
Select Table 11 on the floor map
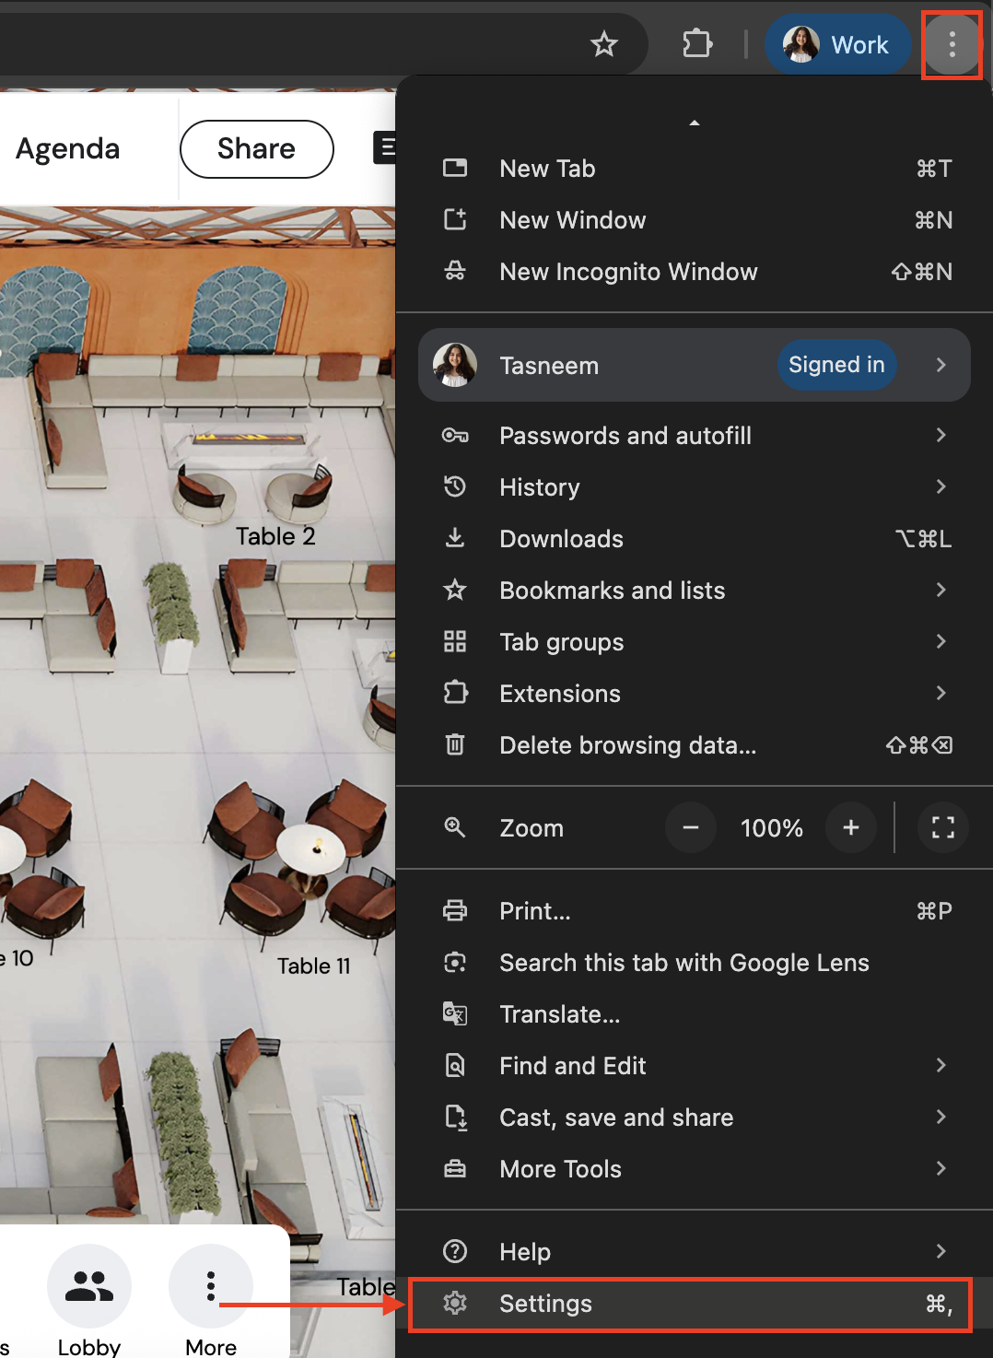pyautogui.click(x=313, y=966)
